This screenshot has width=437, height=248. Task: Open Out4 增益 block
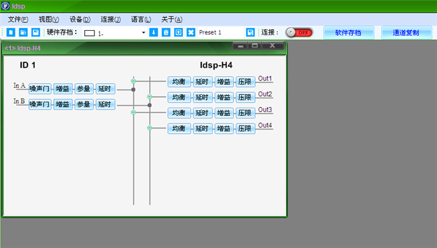pos(224,128)
